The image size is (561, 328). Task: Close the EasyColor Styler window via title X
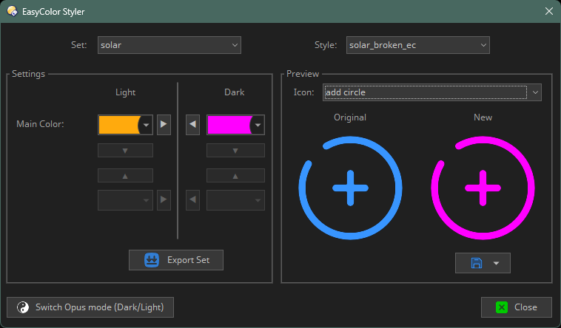tap(549, 11)
